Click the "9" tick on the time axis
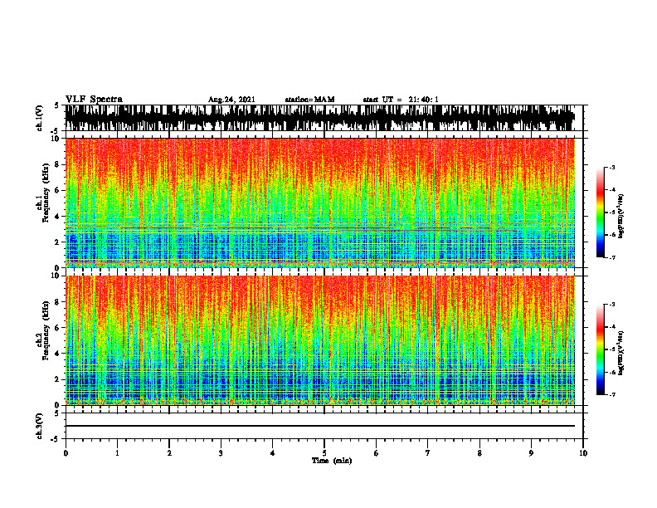The width and height of the screenshot is (657, 508). click(x=531, y=453)
